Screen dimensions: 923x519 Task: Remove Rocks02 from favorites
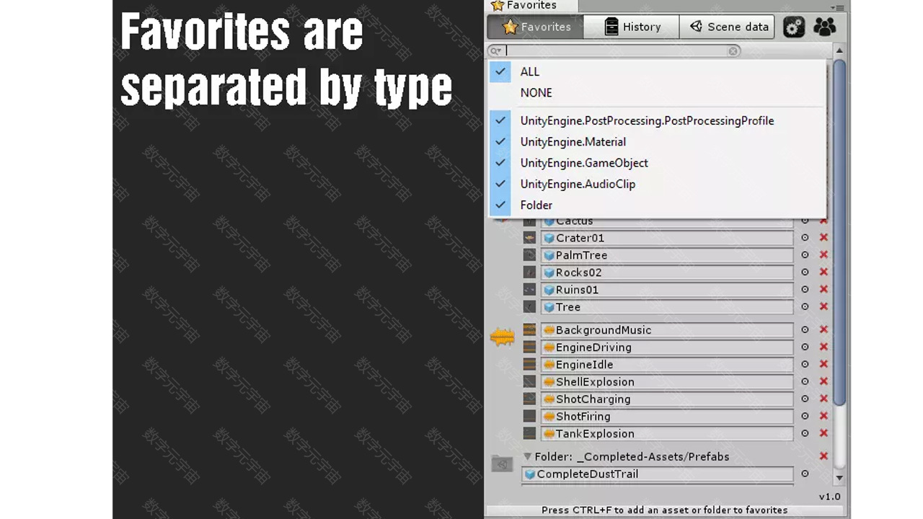823,272
